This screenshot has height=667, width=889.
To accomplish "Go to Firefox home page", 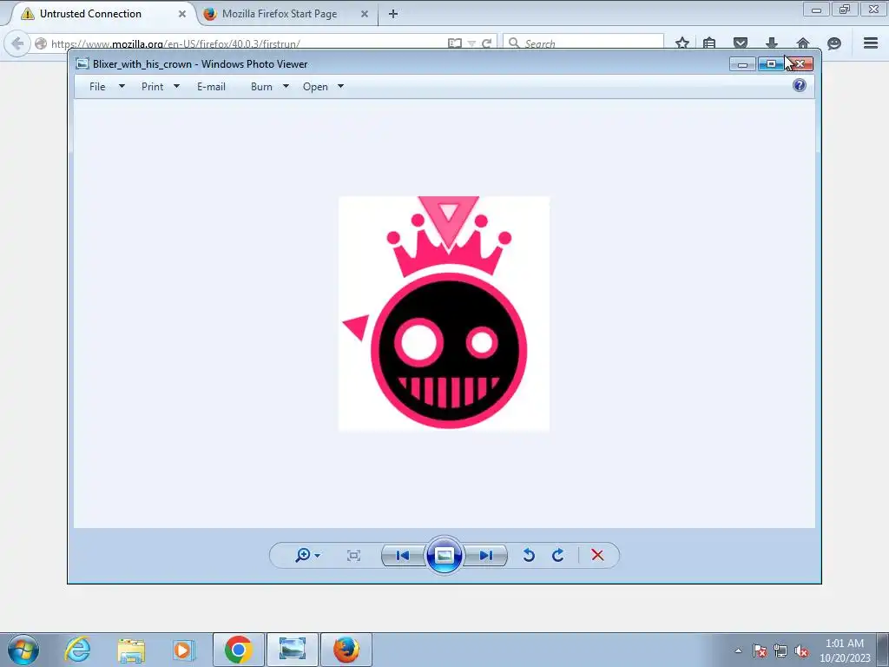I will point(803,43).
